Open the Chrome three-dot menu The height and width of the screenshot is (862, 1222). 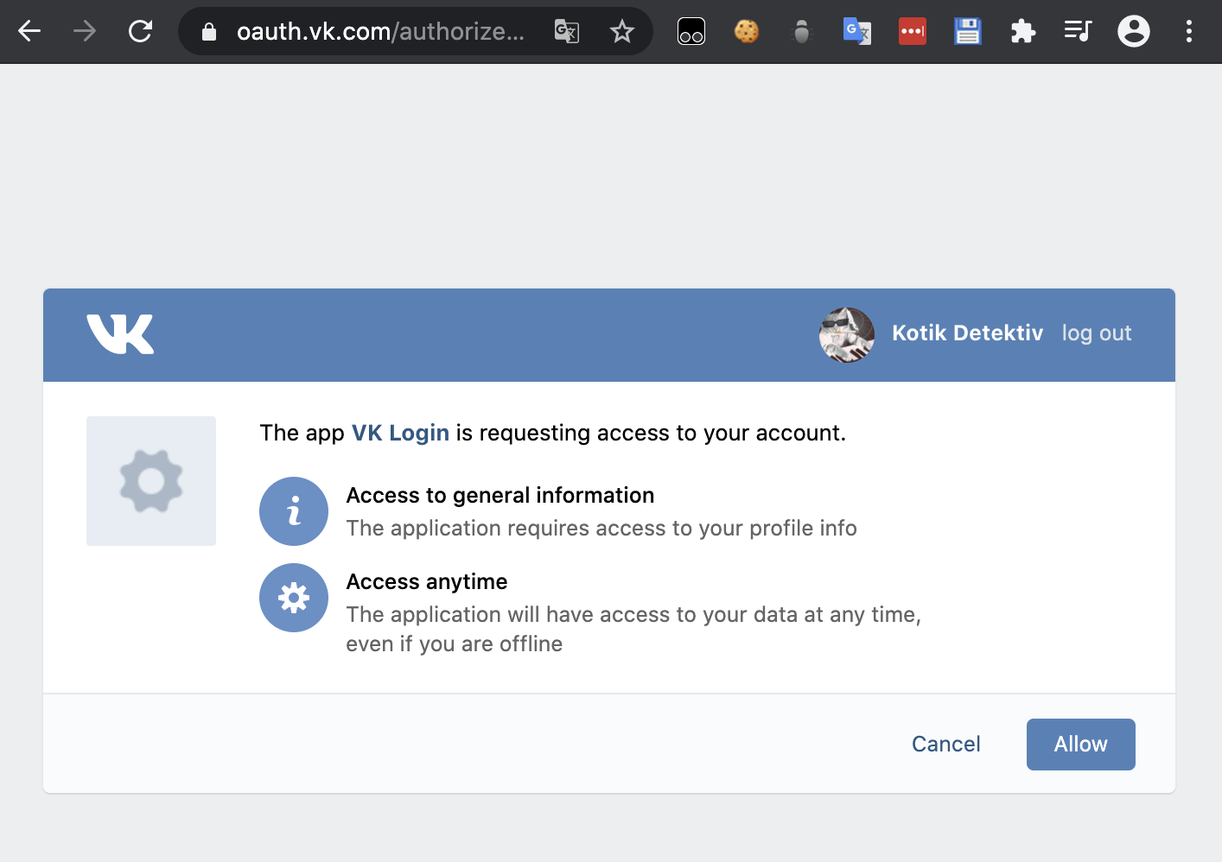1189,32
